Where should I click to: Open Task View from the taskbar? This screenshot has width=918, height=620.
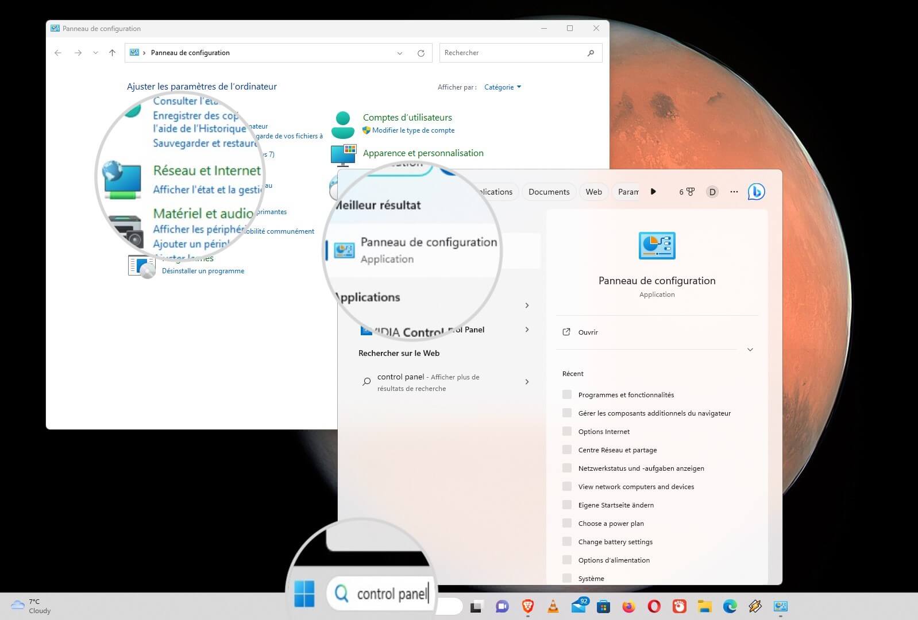(x=476, y=607)
